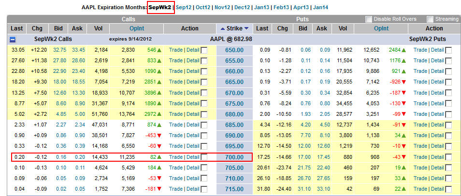
Task: Click call bid 32.75 for 650 strike
Action: pos(60,50)
